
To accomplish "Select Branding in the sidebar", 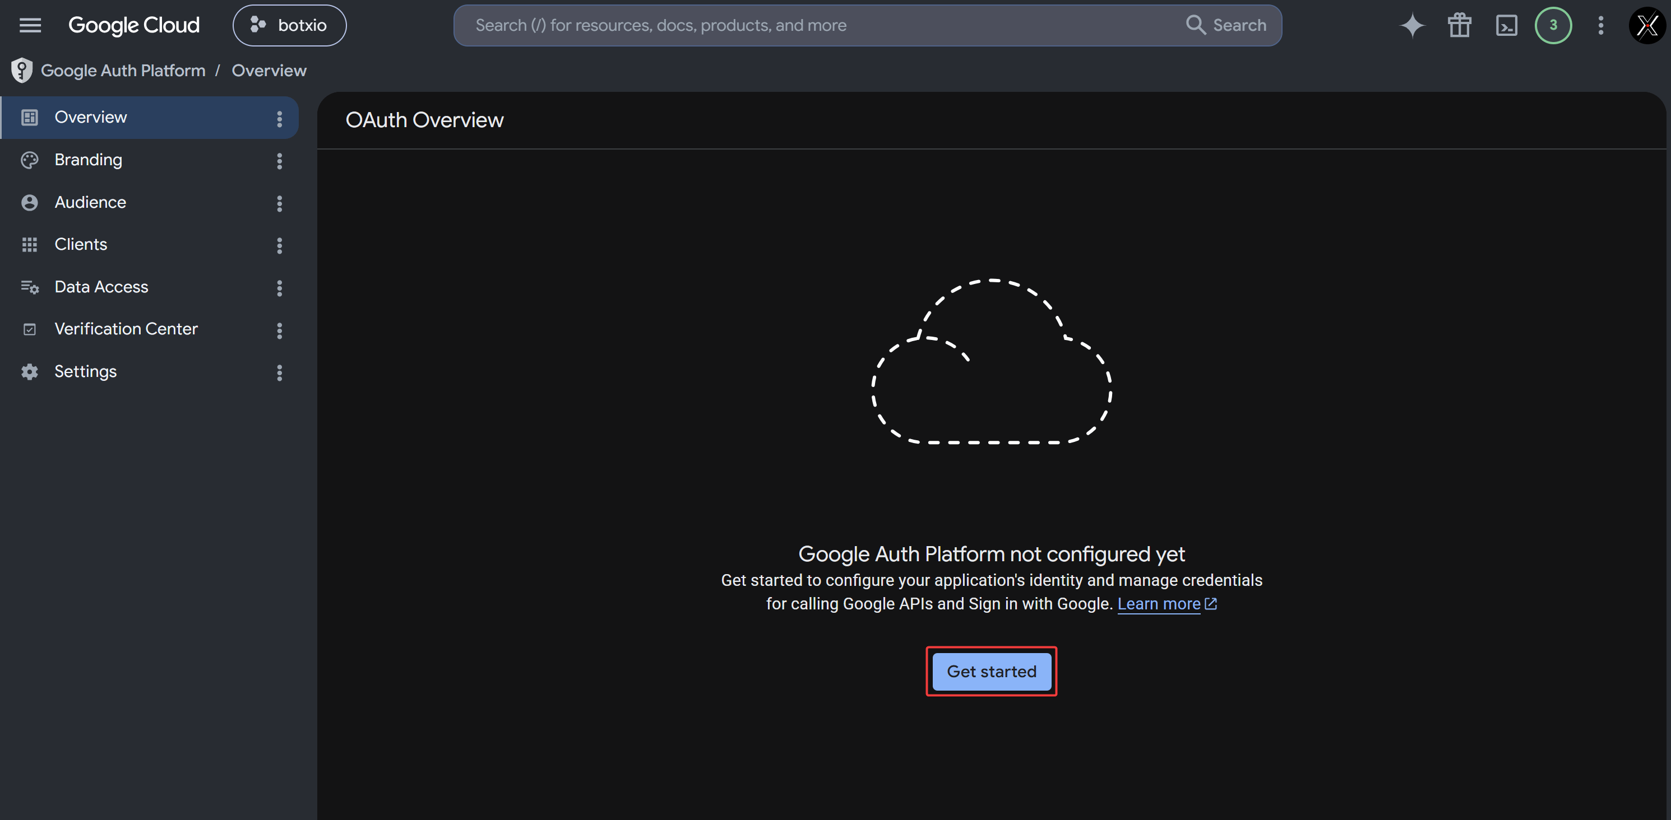I will pos(150,160).
